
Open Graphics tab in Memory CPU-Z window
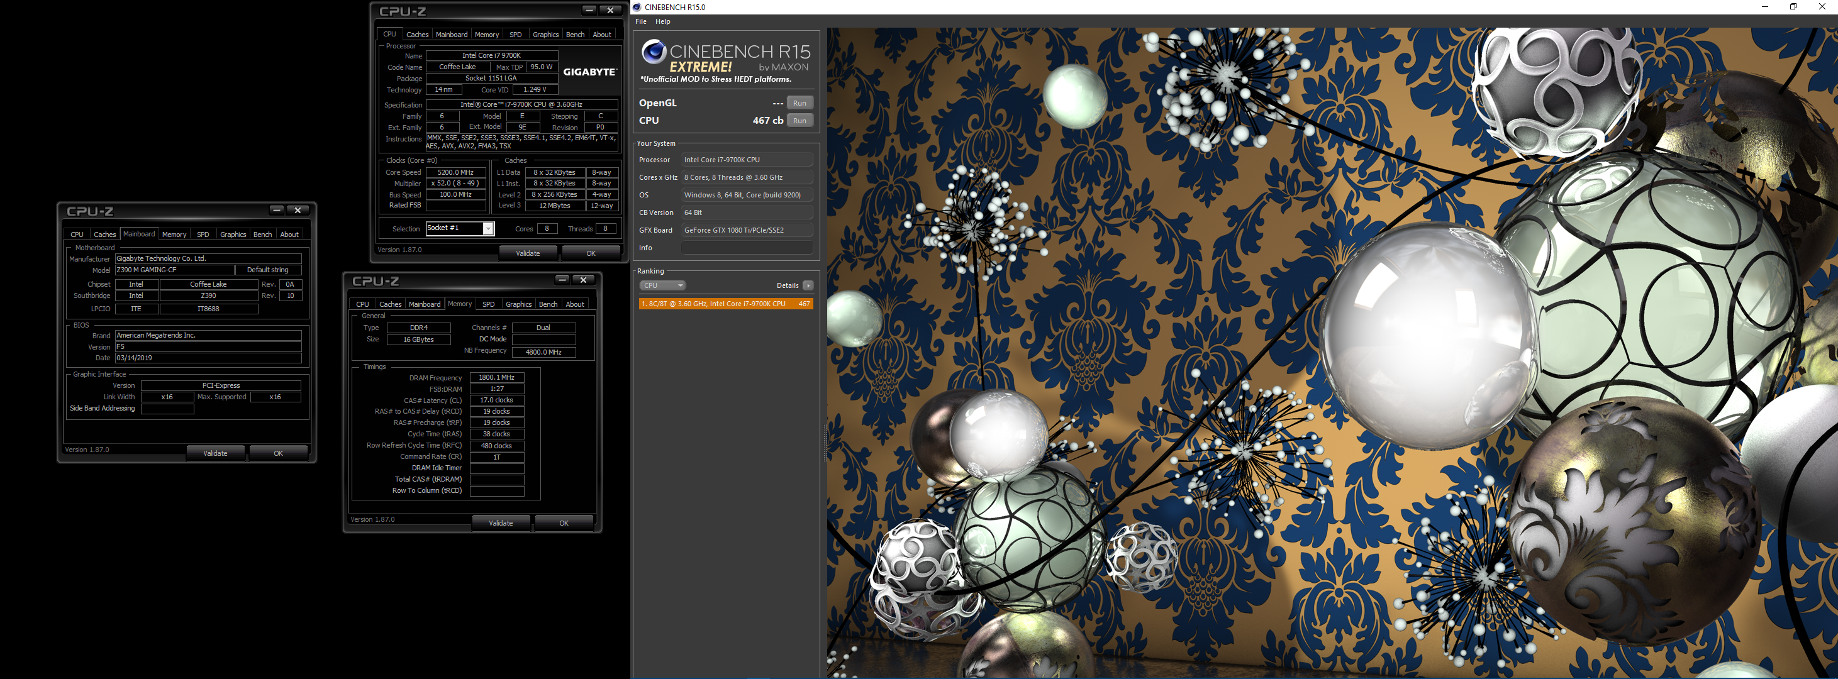(x=519, y=304)
